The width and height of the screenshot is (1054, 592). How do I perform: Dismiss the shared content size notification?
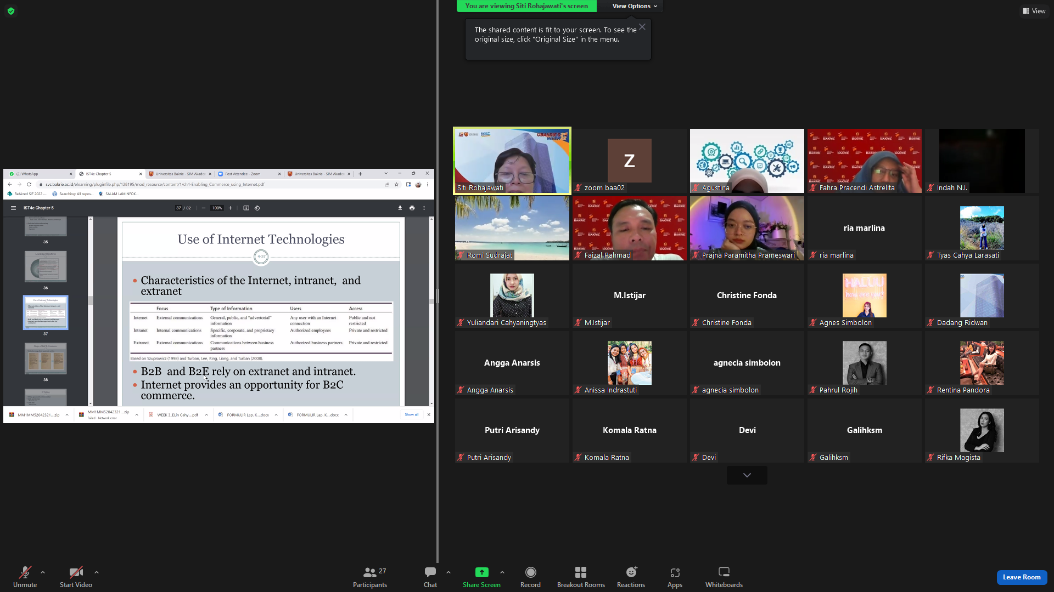pos(642,27)
